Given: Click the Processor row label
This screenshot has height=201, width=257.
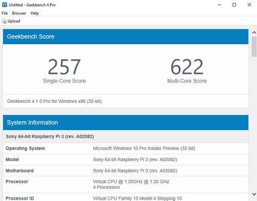Looking at the screenshot, I should (x=17, y=182).
